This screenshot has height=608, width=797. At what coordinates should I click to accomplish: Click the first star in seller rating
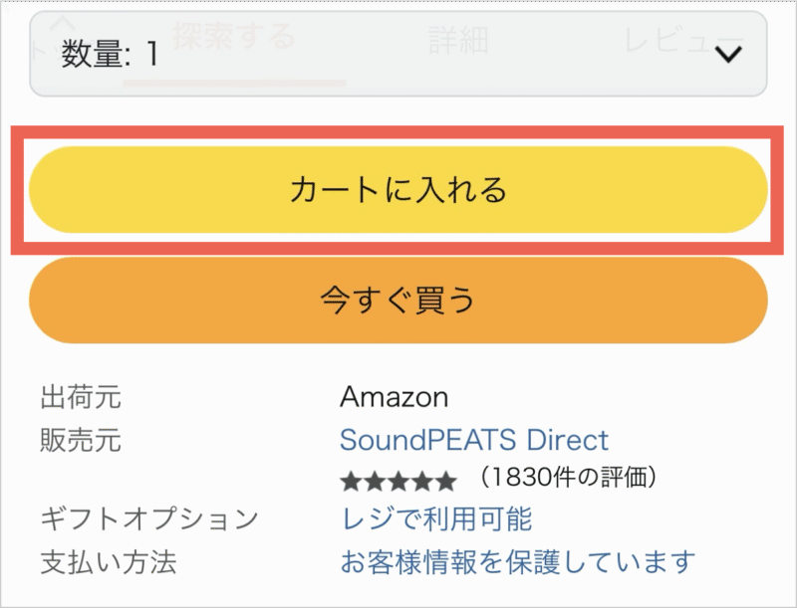pyautogui.click(x=351, y=482)
